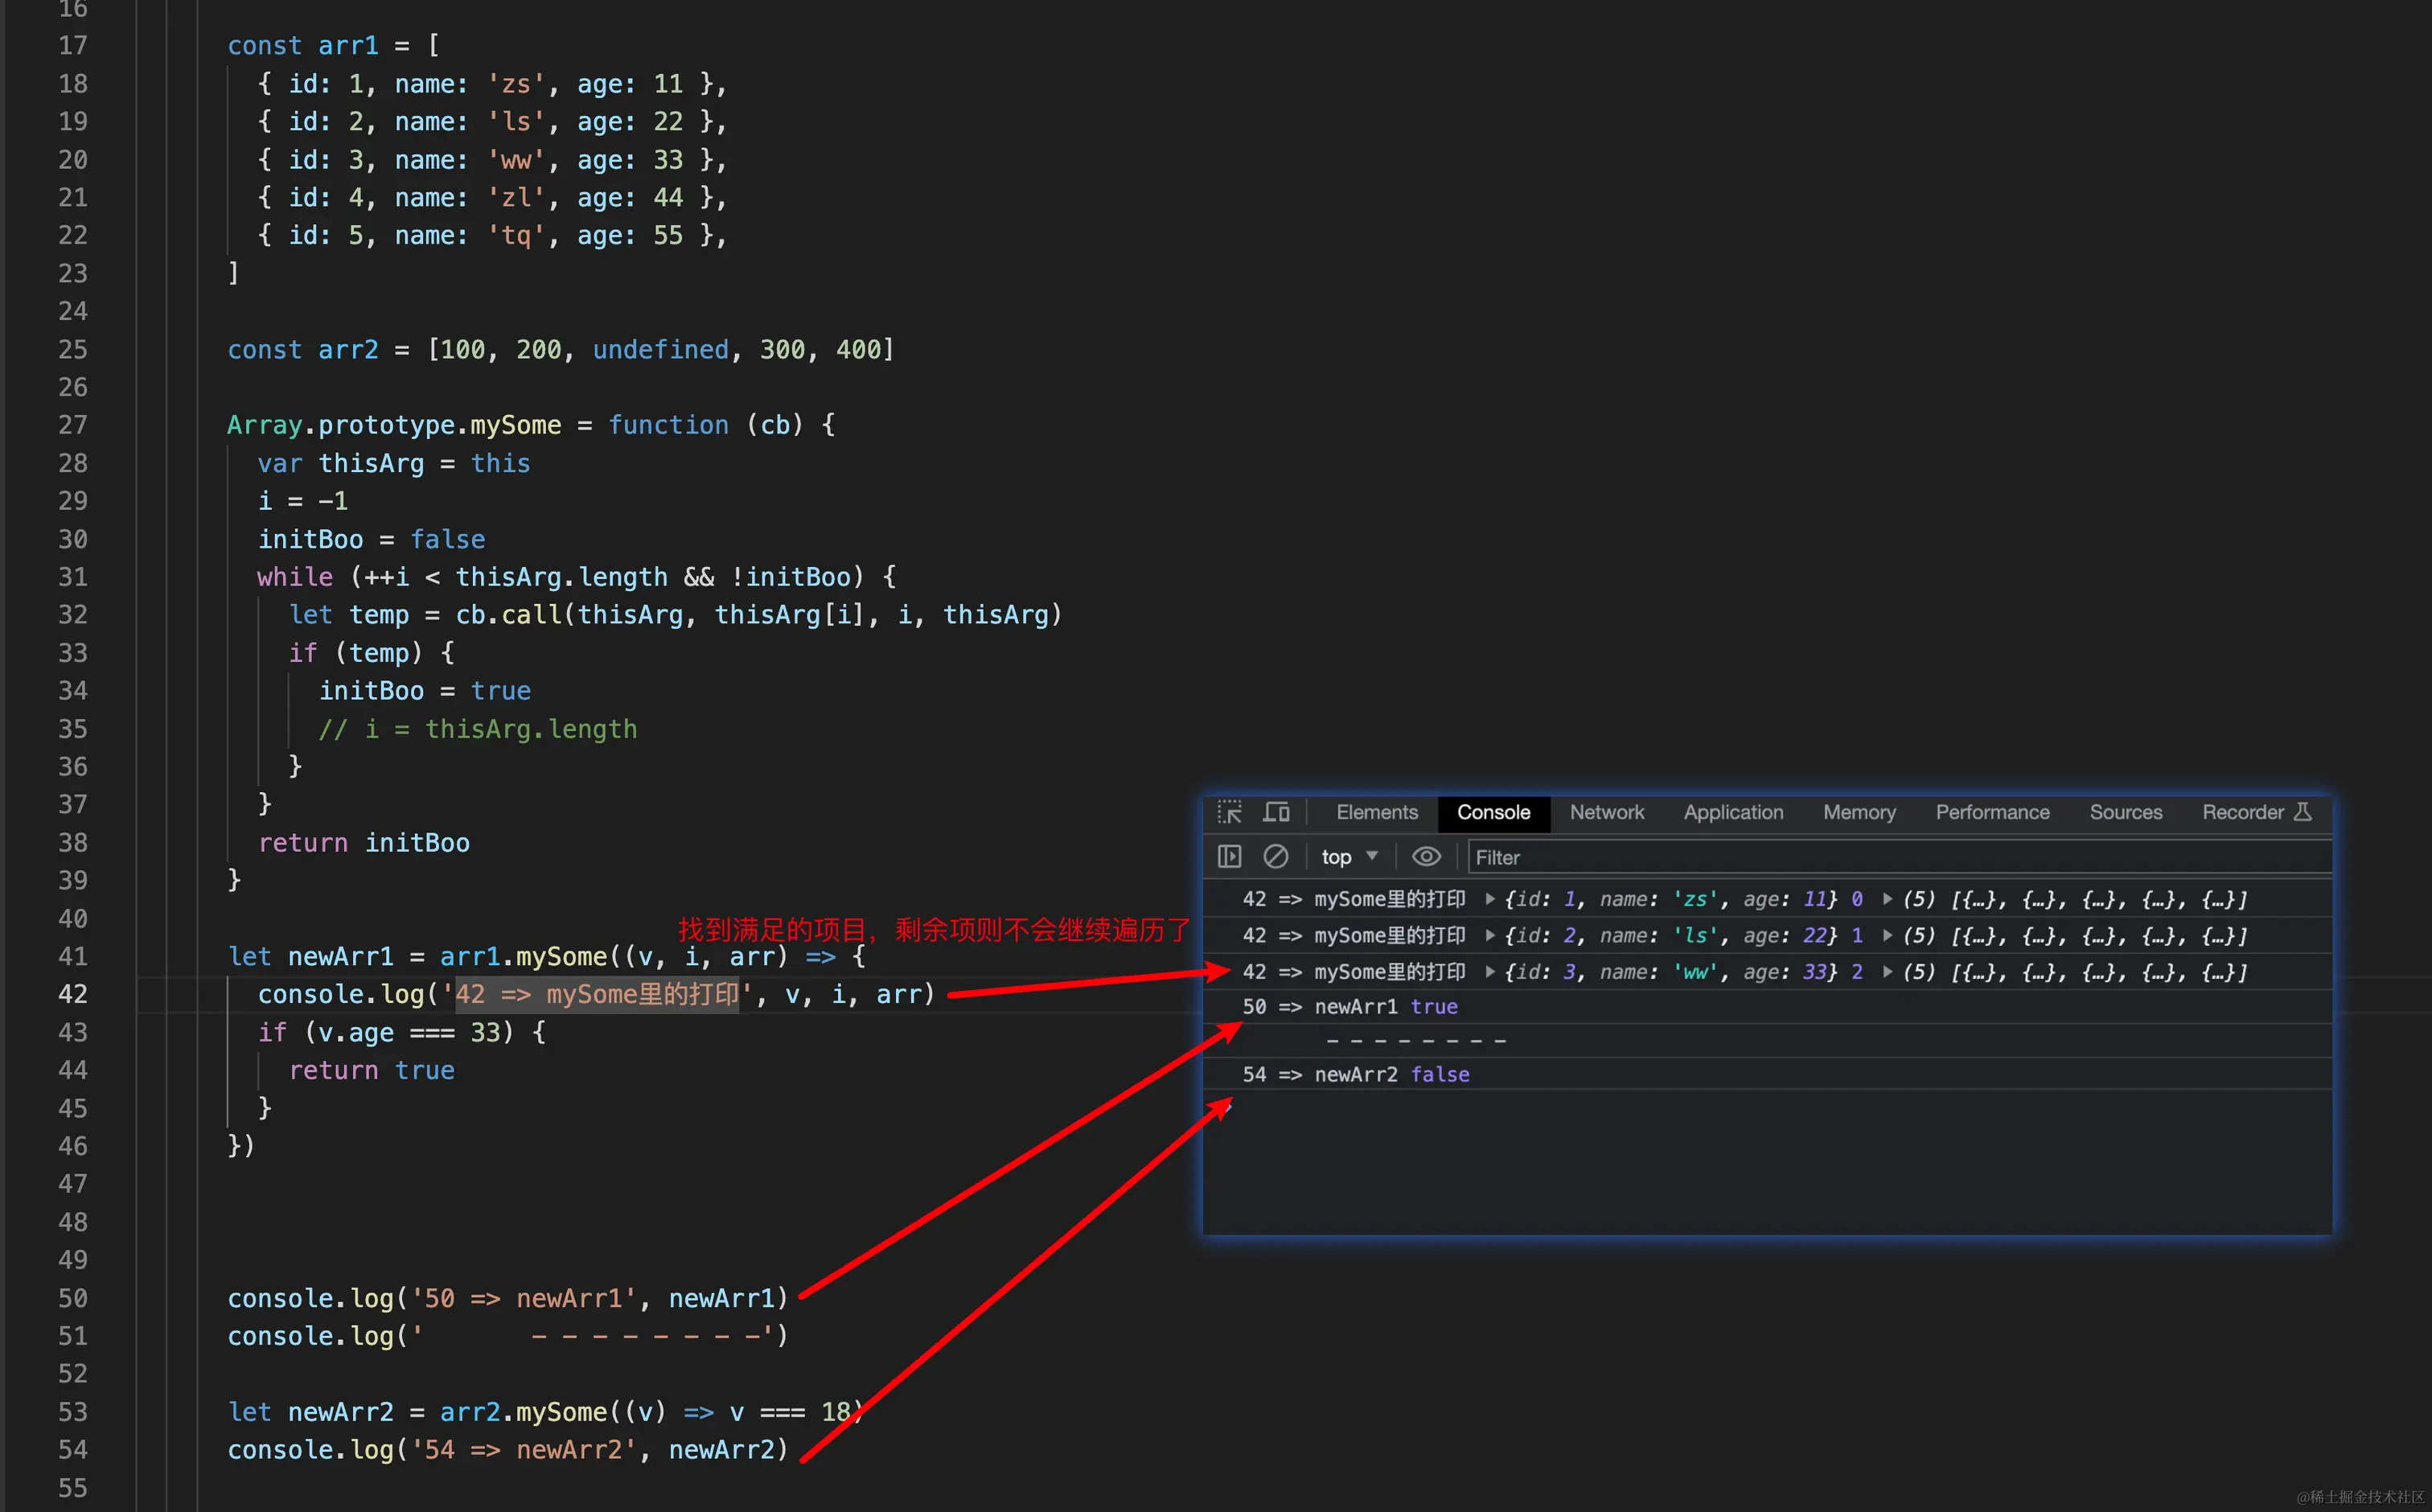Open the Application tab
Screen dimensions: 2432x1512
pyautogui.click(x=1733, y=812)
